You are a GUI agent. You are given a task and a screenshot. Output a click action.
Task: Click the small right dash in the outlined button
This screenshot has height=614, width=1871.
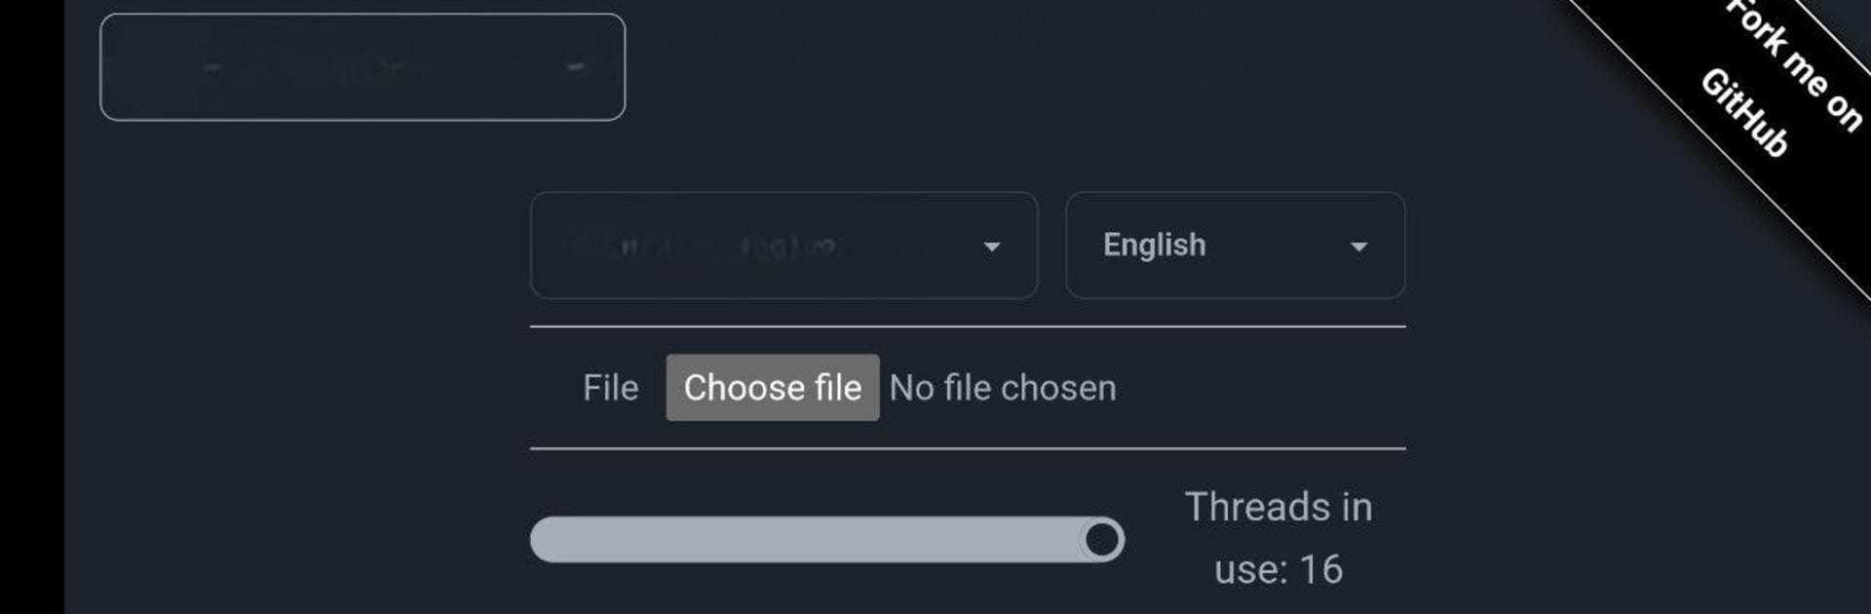pyautogui.click(x=576, y=67)
